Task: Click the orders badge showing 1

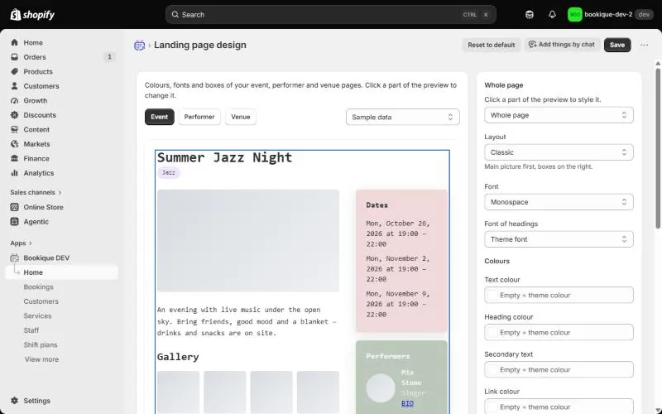Action: [x=109, y=57]
